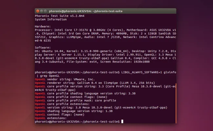Click 'OpenGL vendor string: VMware, Inc.'
213x131 pixels.
click(x=65, y=79)
